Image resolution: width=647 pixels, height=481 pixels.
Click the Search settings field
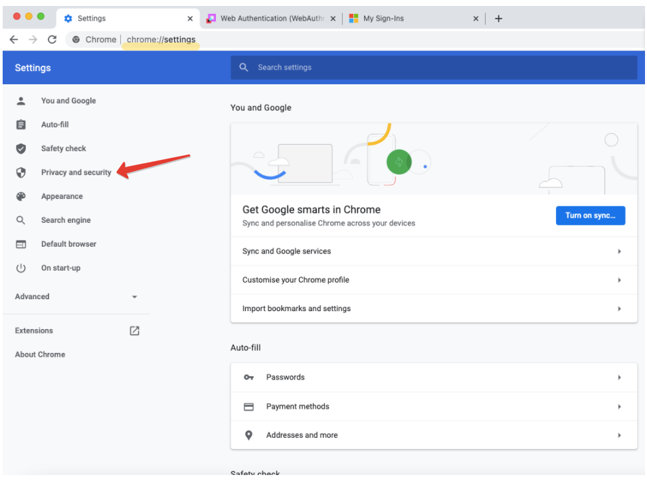[x=433, y=67]
